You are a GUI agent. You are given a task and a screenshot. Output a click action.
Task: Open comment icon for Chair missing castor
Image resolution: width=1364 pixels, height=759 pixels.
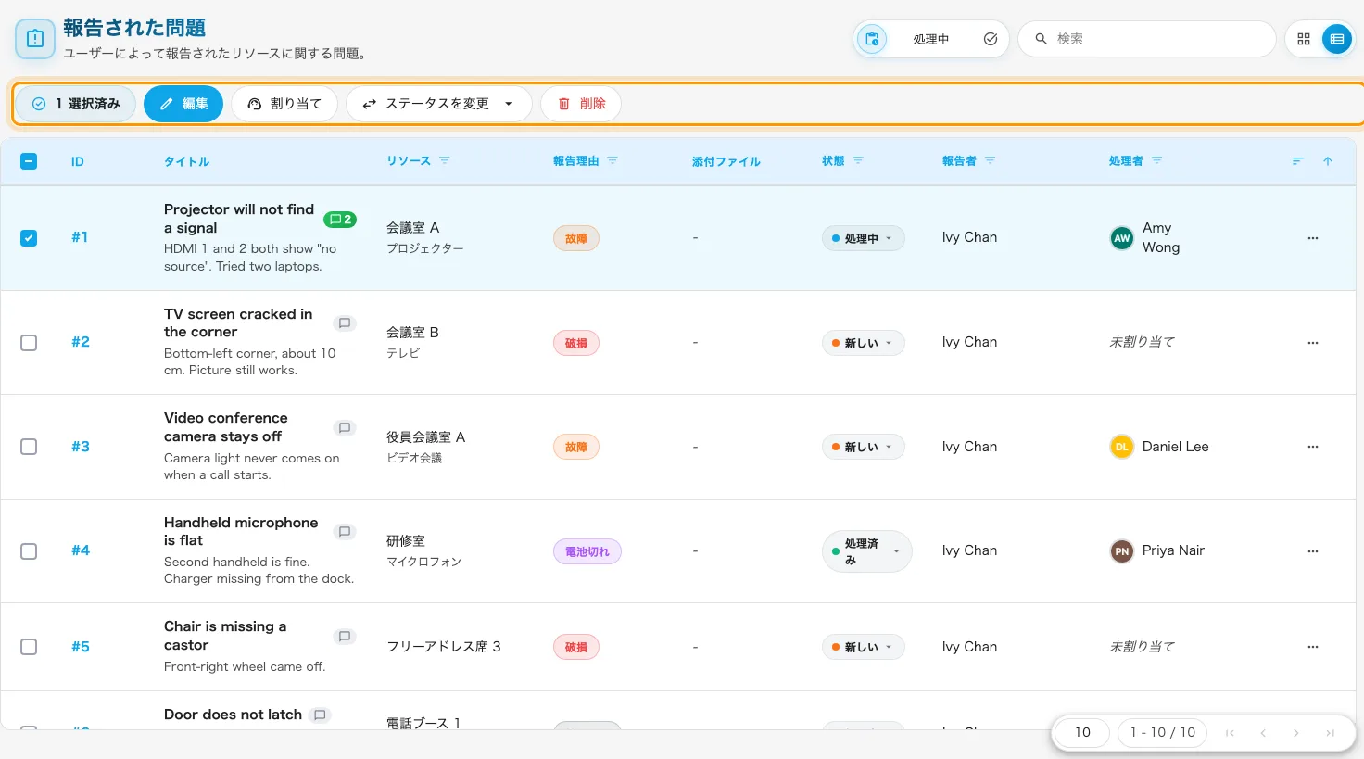(345, 637)
